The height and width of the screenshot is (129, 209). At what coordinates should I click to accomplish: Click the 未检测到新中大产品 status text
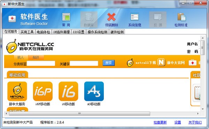pos(18,122)
